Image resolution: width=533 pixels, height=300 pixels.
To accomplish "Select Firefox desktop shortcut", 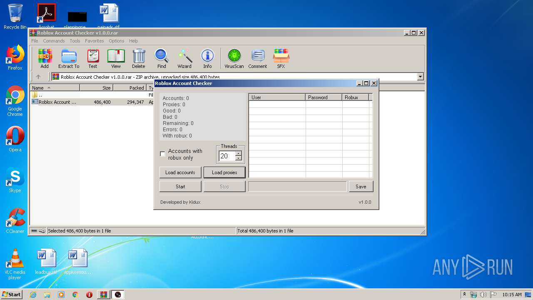I will (15, 57).
